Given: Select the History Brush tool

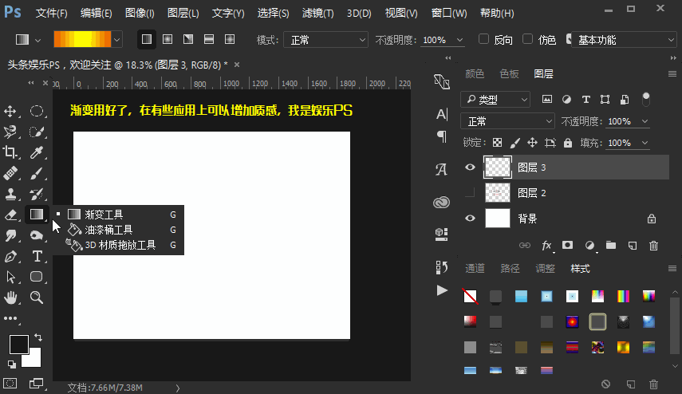Looking at the screenshot, I should click(x=37, y=194).
